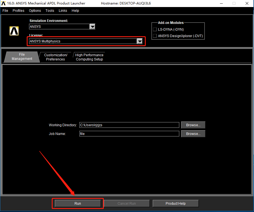Screen dimensions: 254x212
Task: Open the Tools menu
Action: click(50, 10)
